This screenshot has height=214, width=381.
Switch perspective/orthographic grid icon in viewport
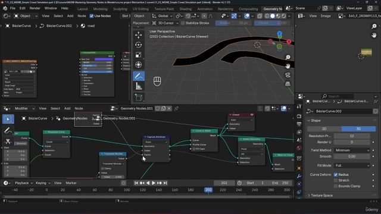point(288,84)
